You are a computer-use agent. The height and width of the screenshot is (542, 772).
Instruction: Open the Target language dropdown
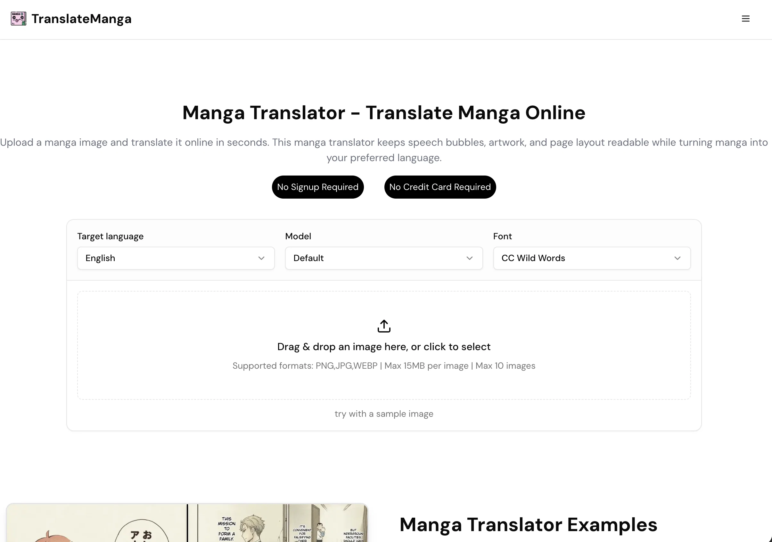176,258
